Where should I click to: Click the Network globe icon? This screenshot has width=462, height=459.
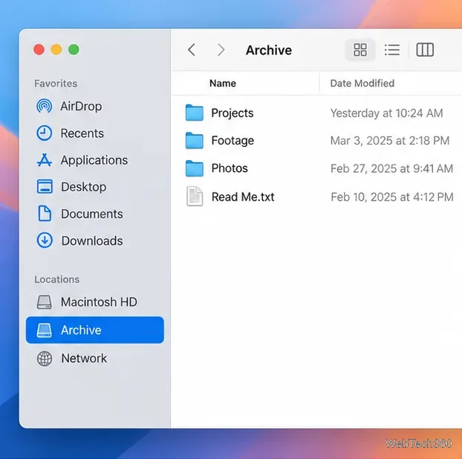tap(45, 358)
